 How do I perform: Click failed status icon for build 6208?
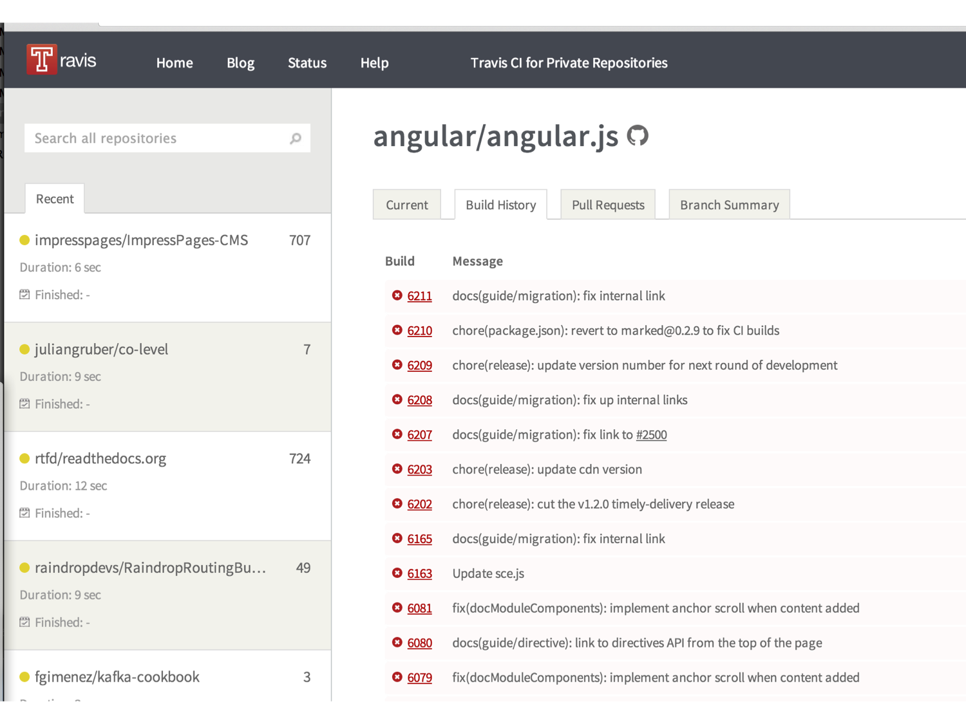pos(397,400)
